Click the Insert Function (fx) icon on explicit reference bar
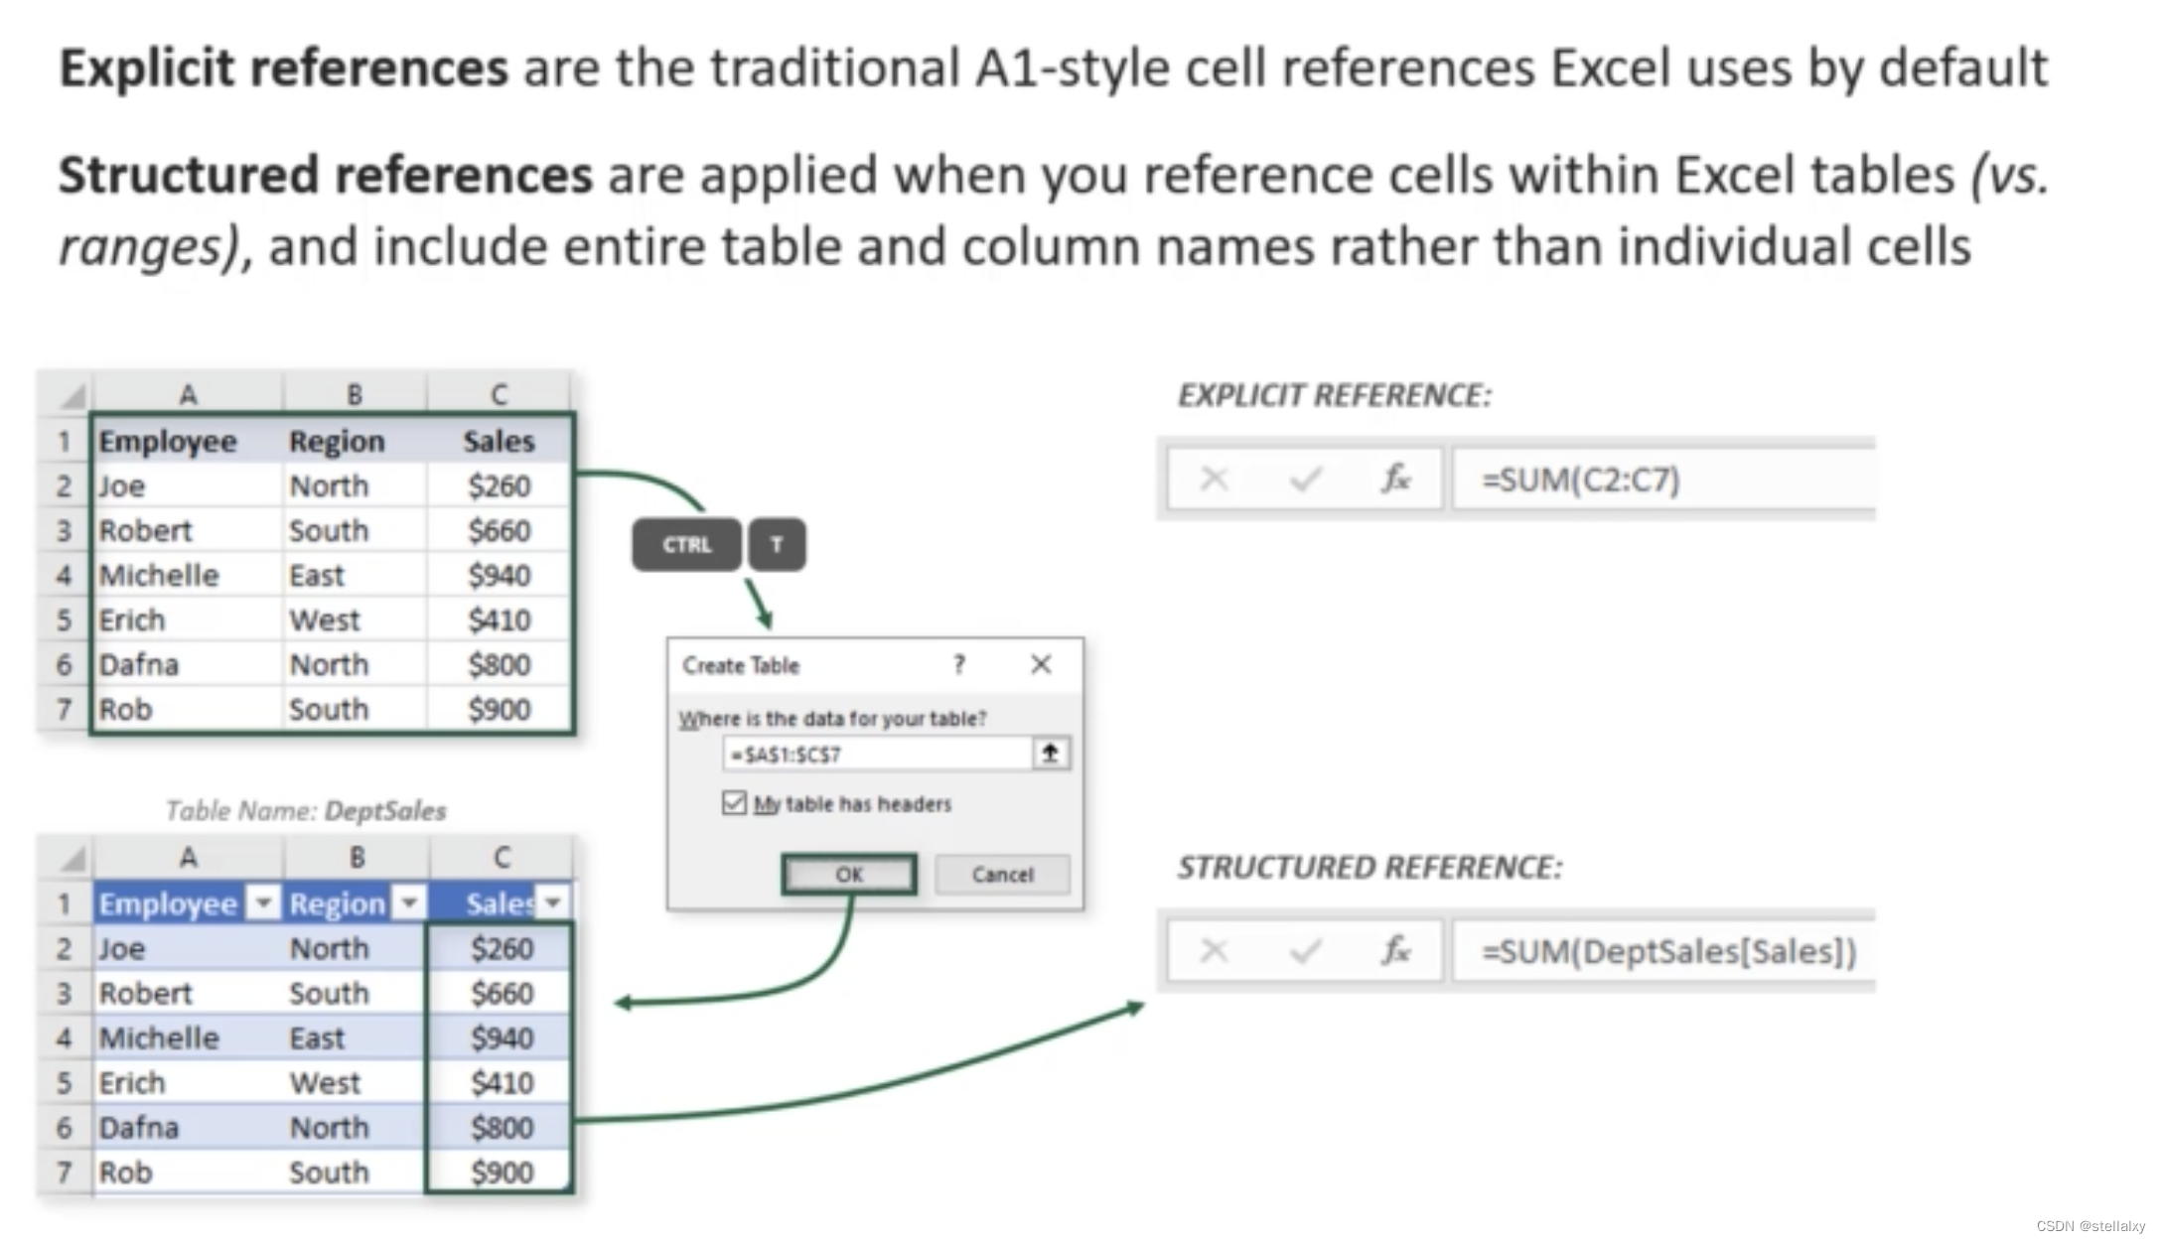 [x=1394, y=480]
